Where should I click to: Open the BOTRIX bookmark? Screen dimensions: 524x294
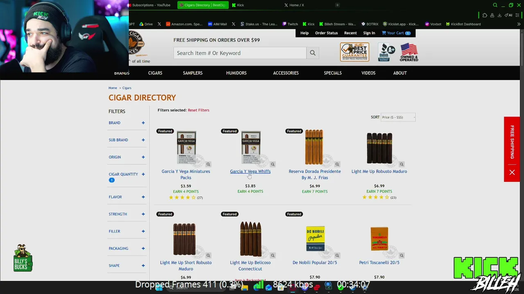coord(370,24)
